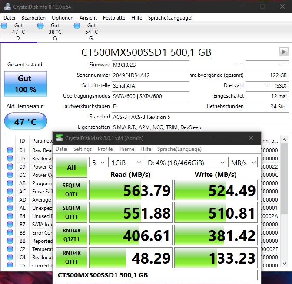The width and height of the screenshot is (292, 284).
Task: Open Sprache(Language) menu in CrystalDiskMark
Action: coord(179,149)
